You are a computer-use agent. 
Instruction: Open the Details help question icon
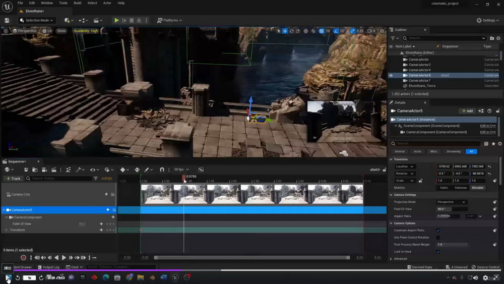[489, 111]
